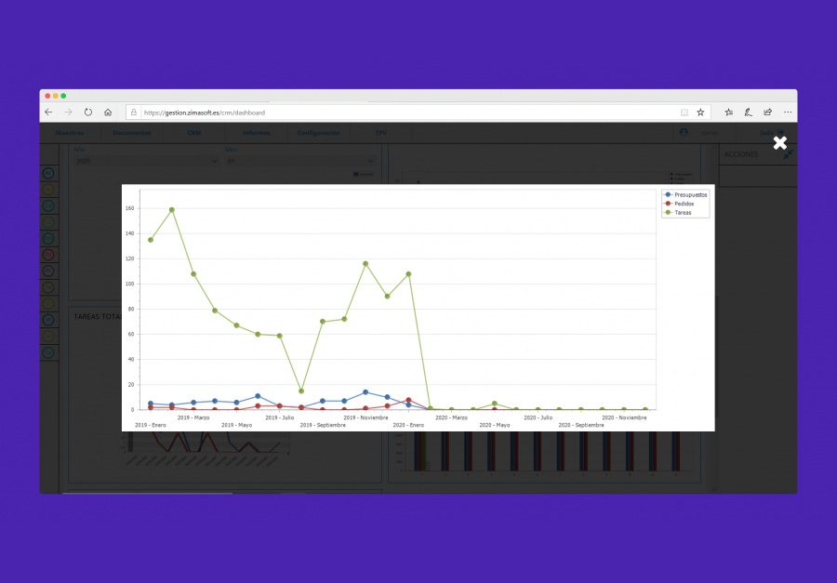Click the purple Pr circle sidebar icon
Image resolution: width=837 pixels, height=583 pixels.
pyautogui.click(x=48, y=272)
